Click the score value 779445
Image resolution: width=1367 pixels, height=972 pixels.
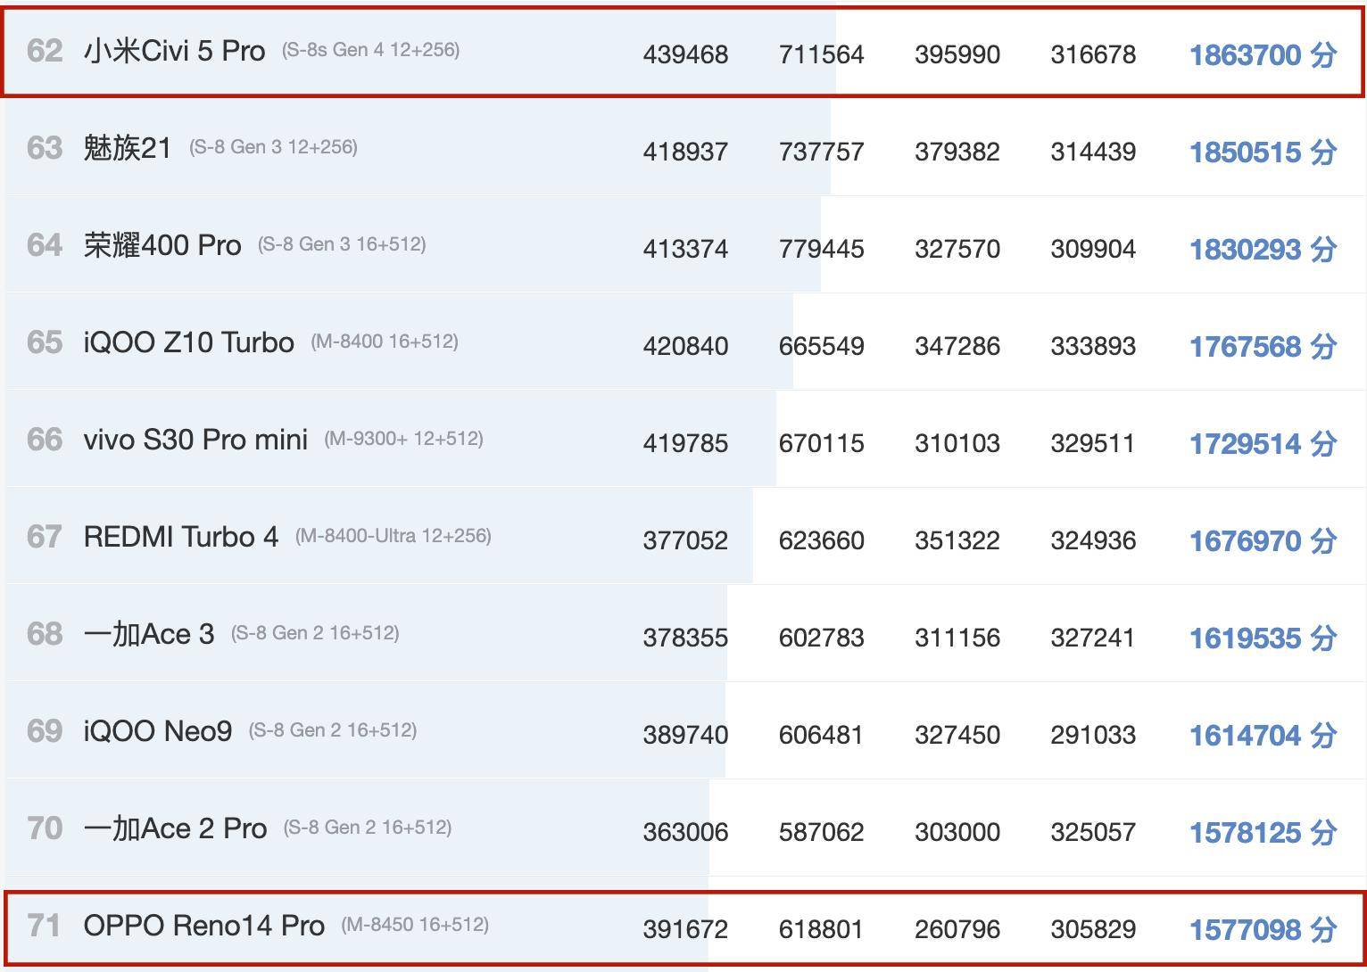click(x=821, y=249)
